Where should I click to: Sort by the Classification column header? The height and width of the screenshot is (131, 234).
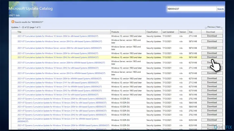pos(152,32)
